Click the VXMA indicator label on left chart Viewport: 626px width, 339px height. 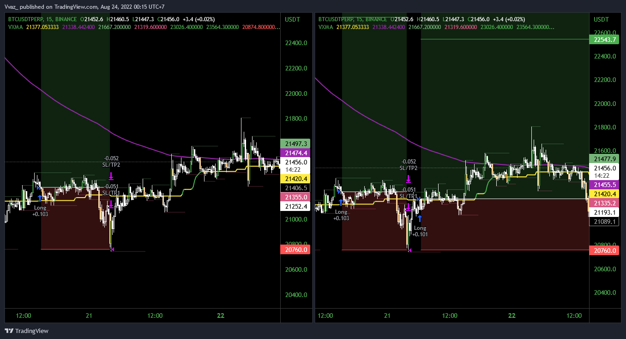tap(16, 27)
